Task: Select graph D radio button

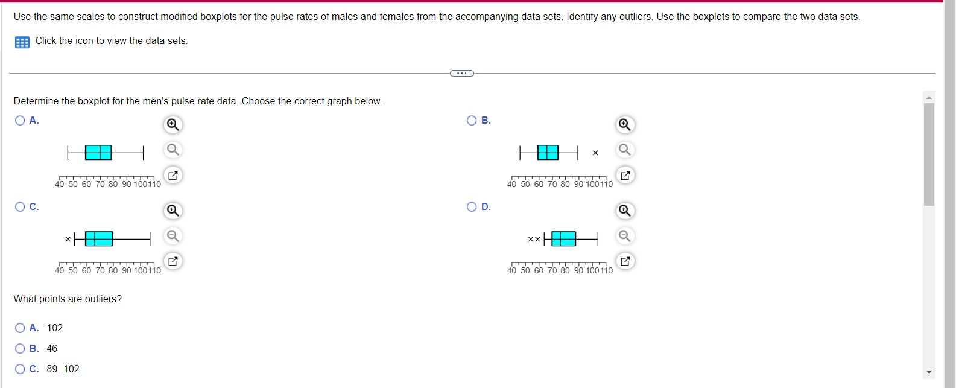Action: point(471,206)
